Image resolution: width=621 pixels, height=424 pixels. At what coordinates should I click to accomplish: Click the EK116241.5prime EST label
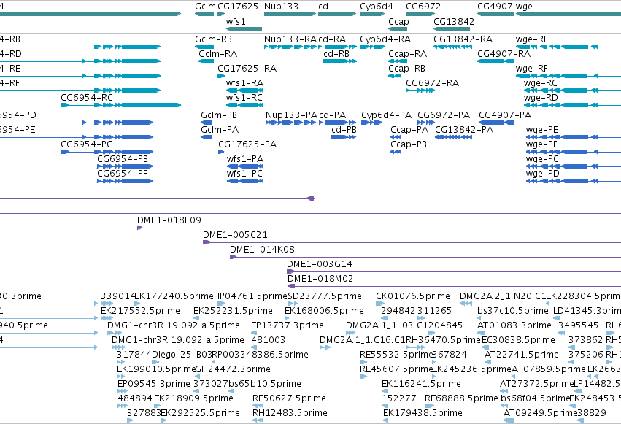click(x=421, y=384)
